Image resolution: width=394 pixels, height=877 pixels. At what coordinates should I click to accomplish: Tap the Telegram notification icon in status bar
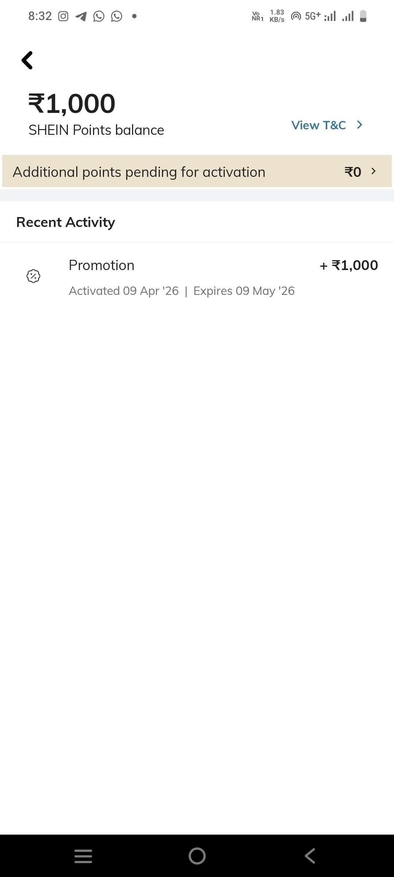pos(81,16)
